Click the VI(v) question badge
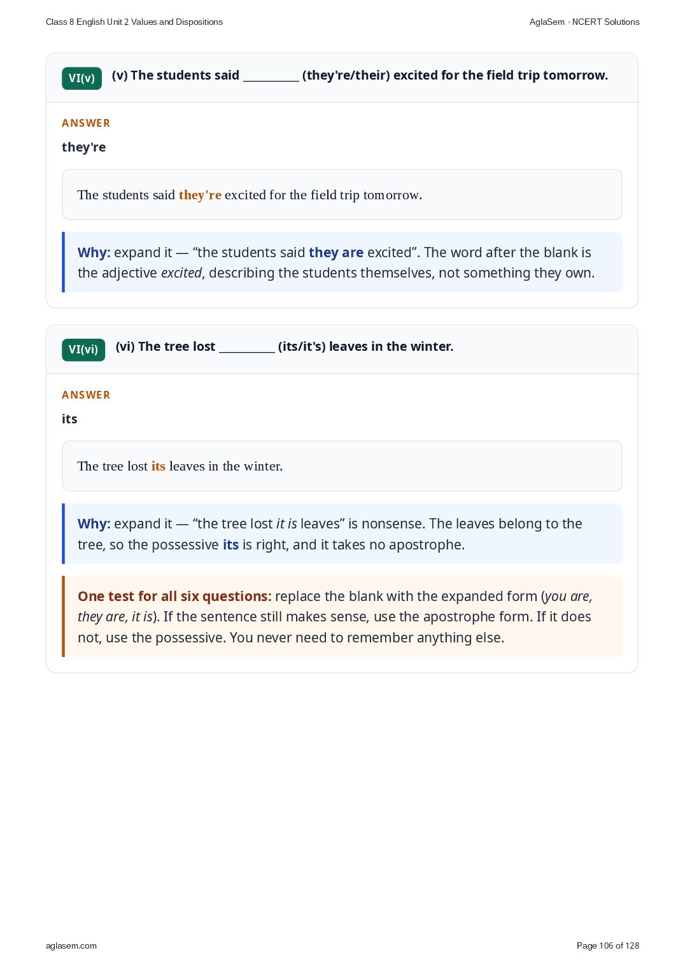The height and width of the screenshot is (969, 685). tap(81, 78)
